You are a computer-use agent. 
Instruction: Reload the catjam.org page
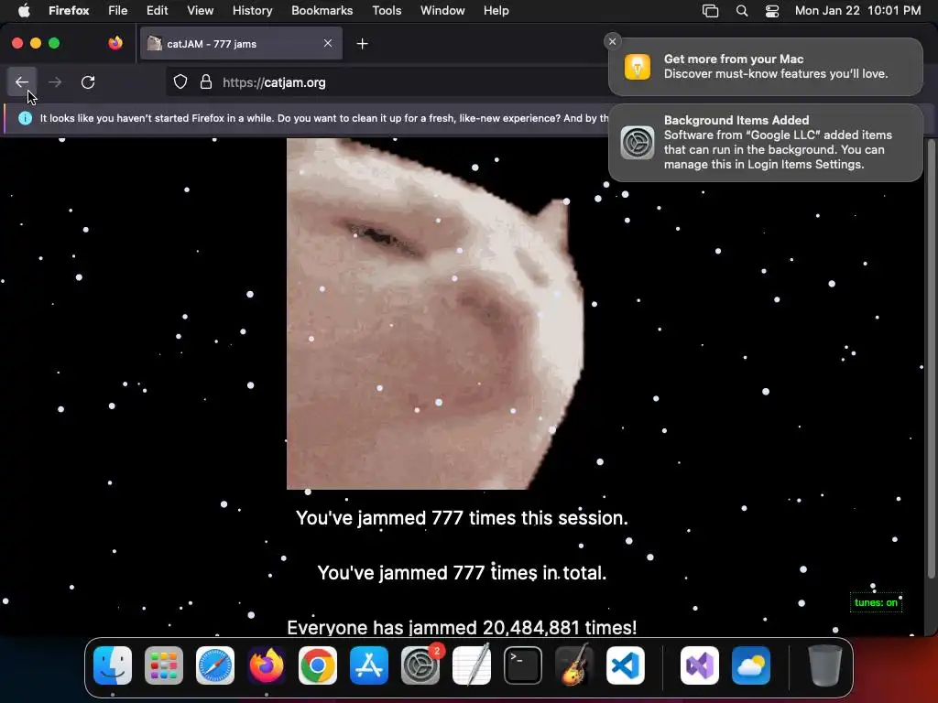pos(88,81)
